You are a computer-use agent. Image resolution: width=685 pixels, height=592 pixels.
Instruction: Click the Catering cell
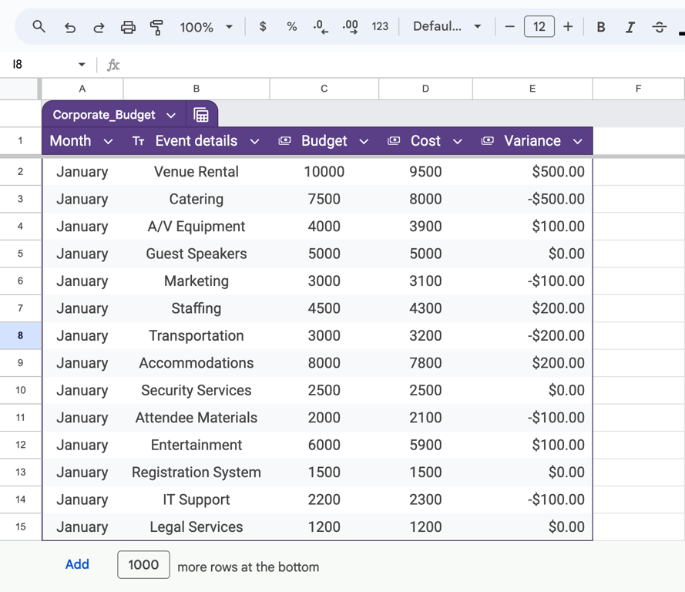coord(196,199)
